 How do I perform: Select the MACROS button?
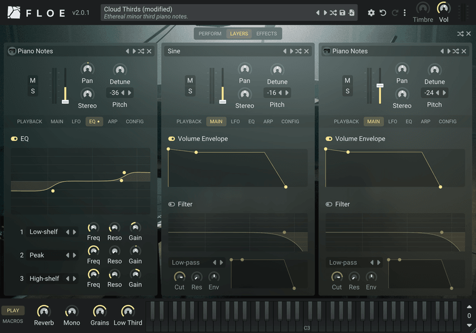pos(12,321)
